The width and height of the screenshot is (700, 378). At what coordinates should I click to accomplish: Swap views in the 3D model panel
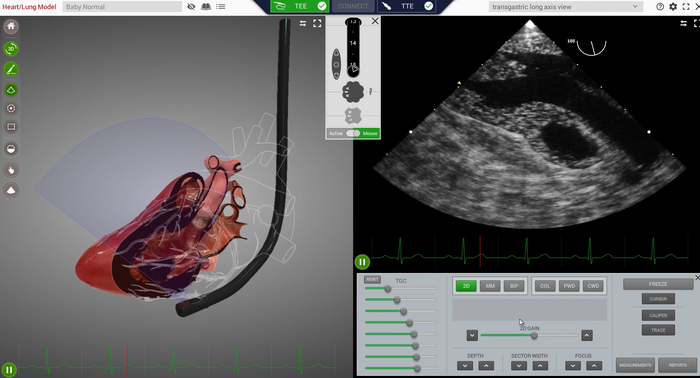tap(303, 23)
